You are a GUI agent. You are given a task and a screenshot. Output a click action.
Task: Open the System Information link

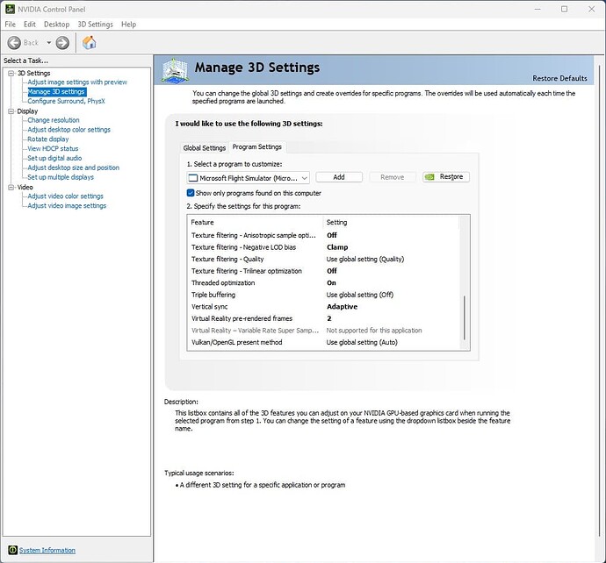point(47,551)
